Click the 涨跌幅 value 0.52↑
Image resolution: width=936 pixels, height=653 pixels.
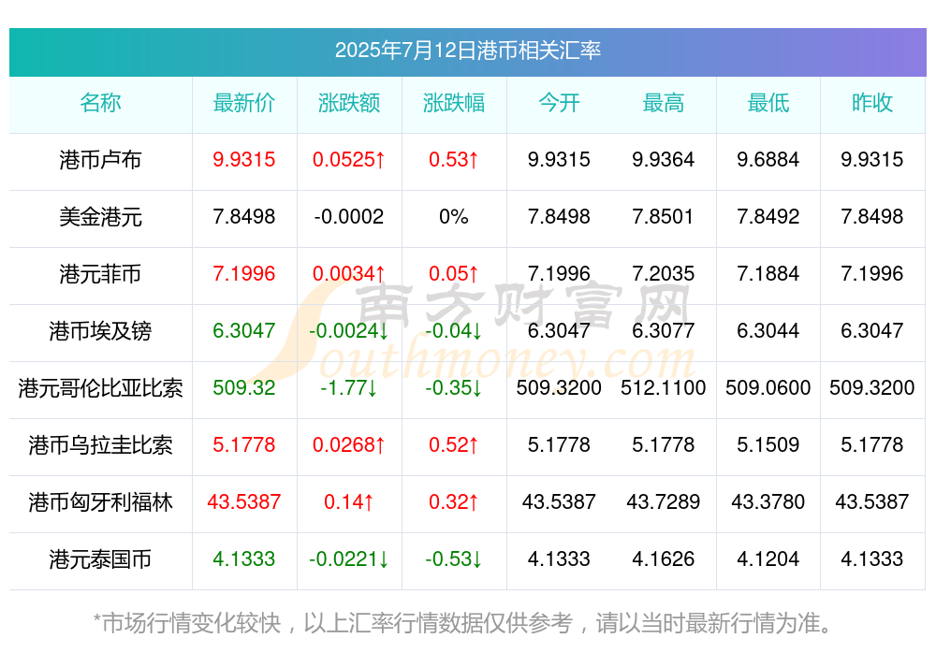pyautogui.click(x=454, y=444)
